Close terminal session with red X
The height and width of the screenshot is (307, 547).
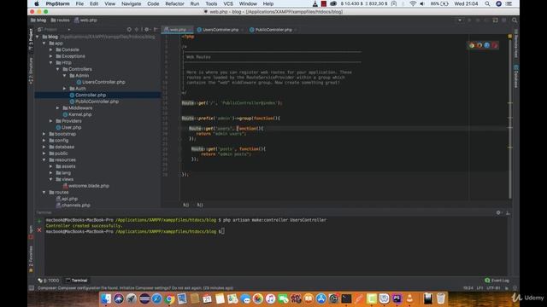39,230
